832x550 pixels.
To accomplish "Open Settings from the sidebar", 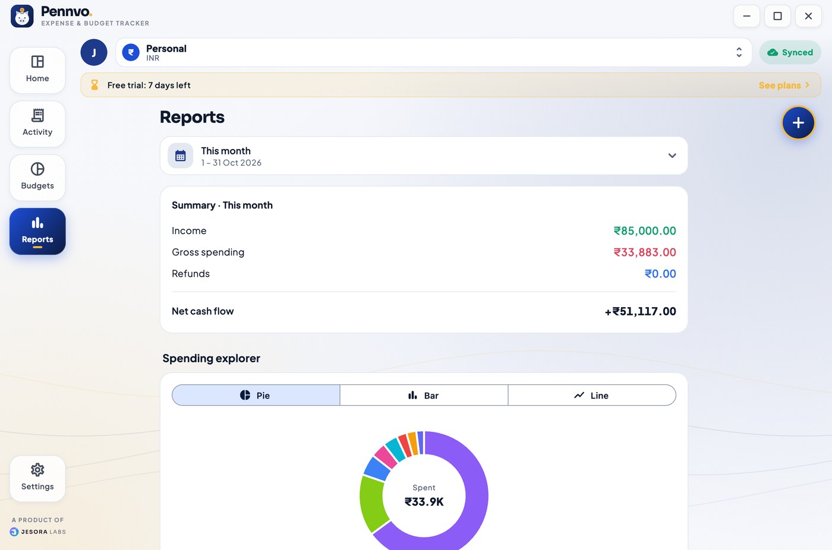I will pos(37,478).
